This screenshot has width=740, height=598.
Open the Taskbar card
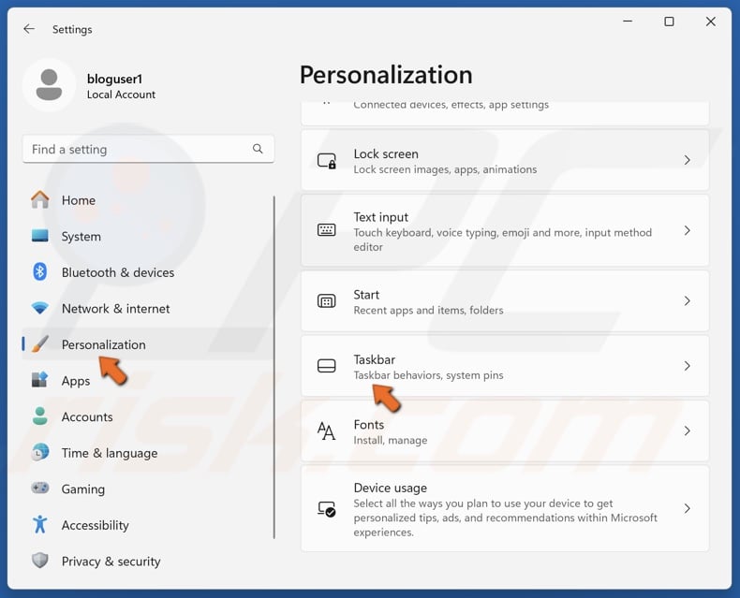(505, 366)
